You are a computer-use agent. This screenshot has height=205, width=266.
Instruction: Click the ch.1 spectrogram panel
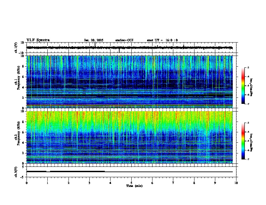tap(130, 82)
